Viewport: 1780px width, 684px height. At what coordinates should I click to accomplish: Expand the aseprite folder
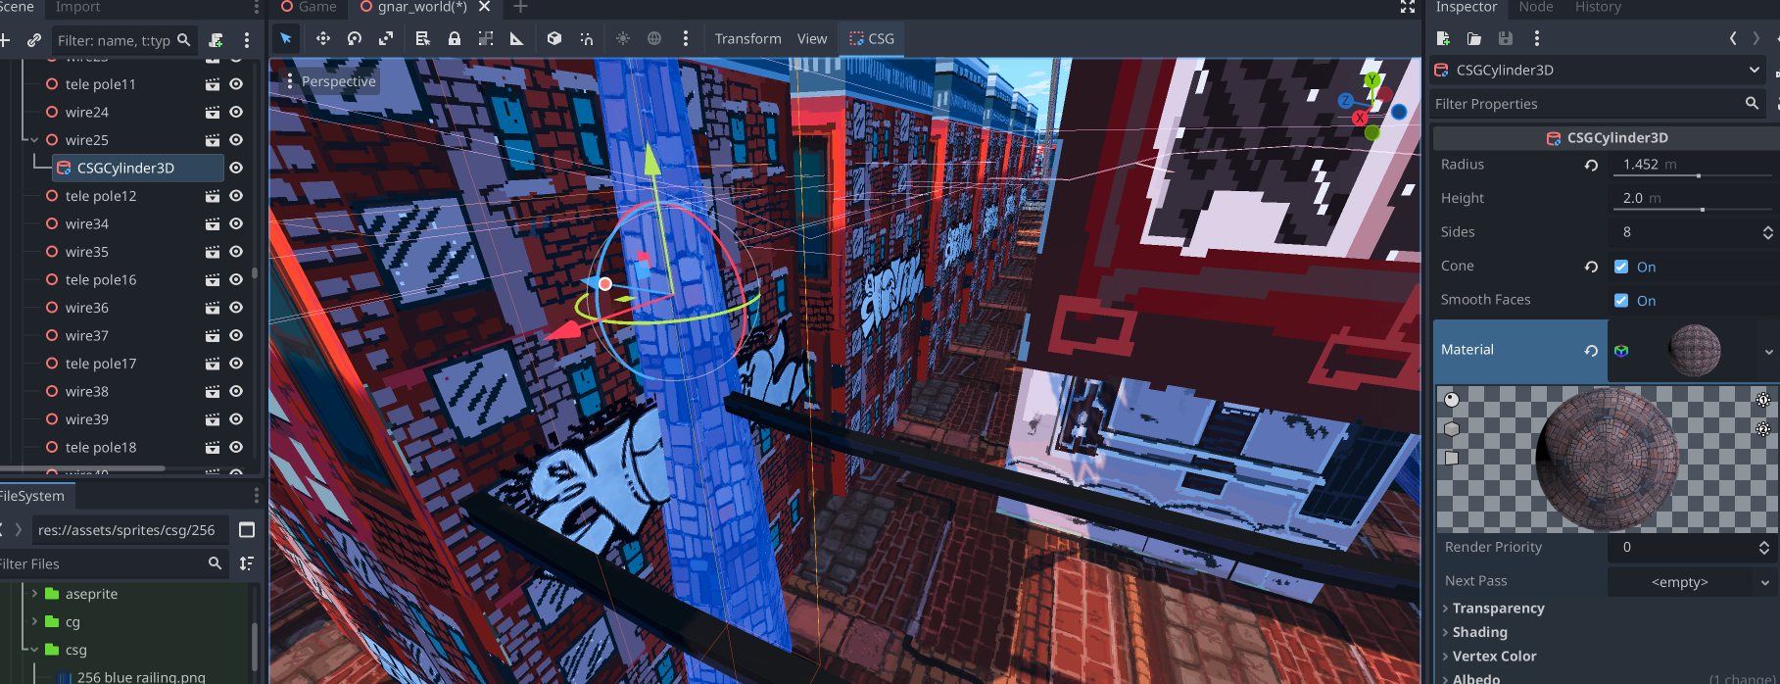(x=34, y=594)
